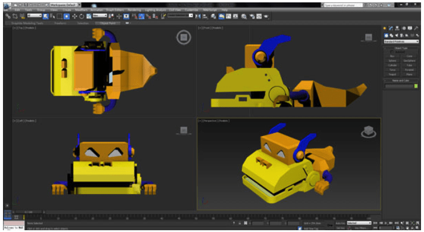This screenshot has width=424, height=232.
Task: Open the Group menu
Action: point(41,10)
